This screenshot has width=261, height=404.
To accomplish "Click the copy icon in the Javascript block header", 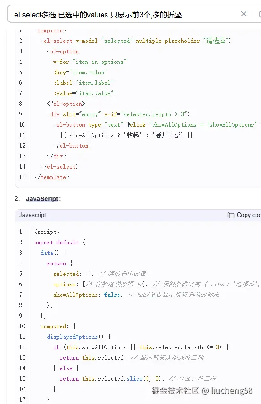I will [231, 215].
